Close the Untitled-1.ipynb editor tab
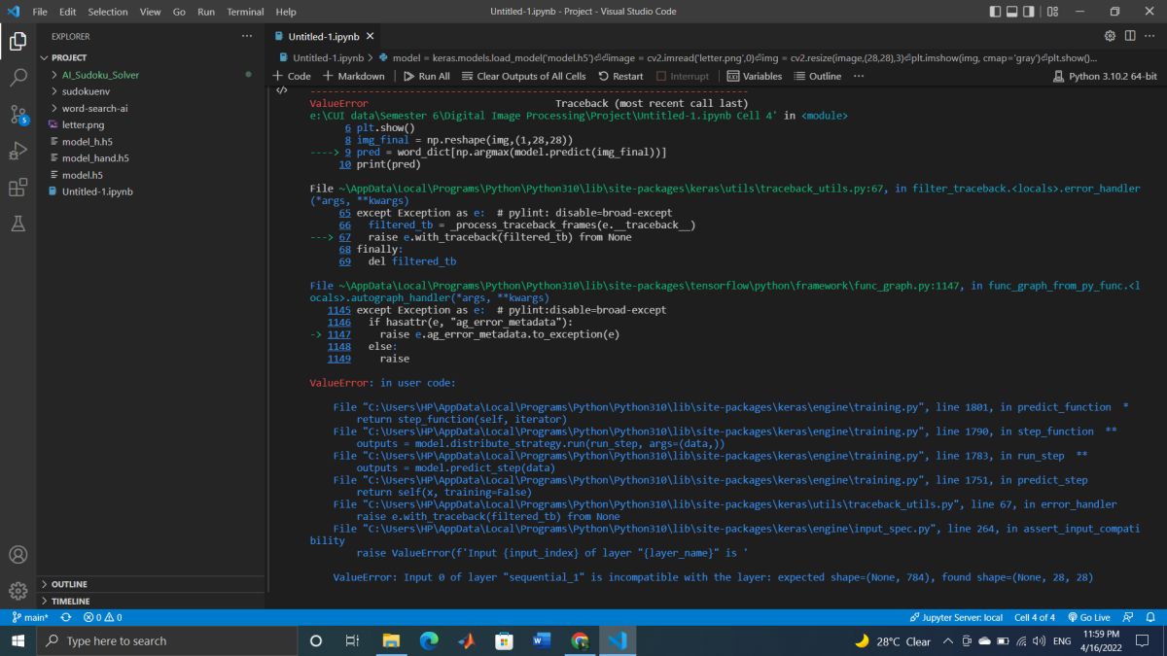This screenshot has height=656, width=1167. (371, 36)
